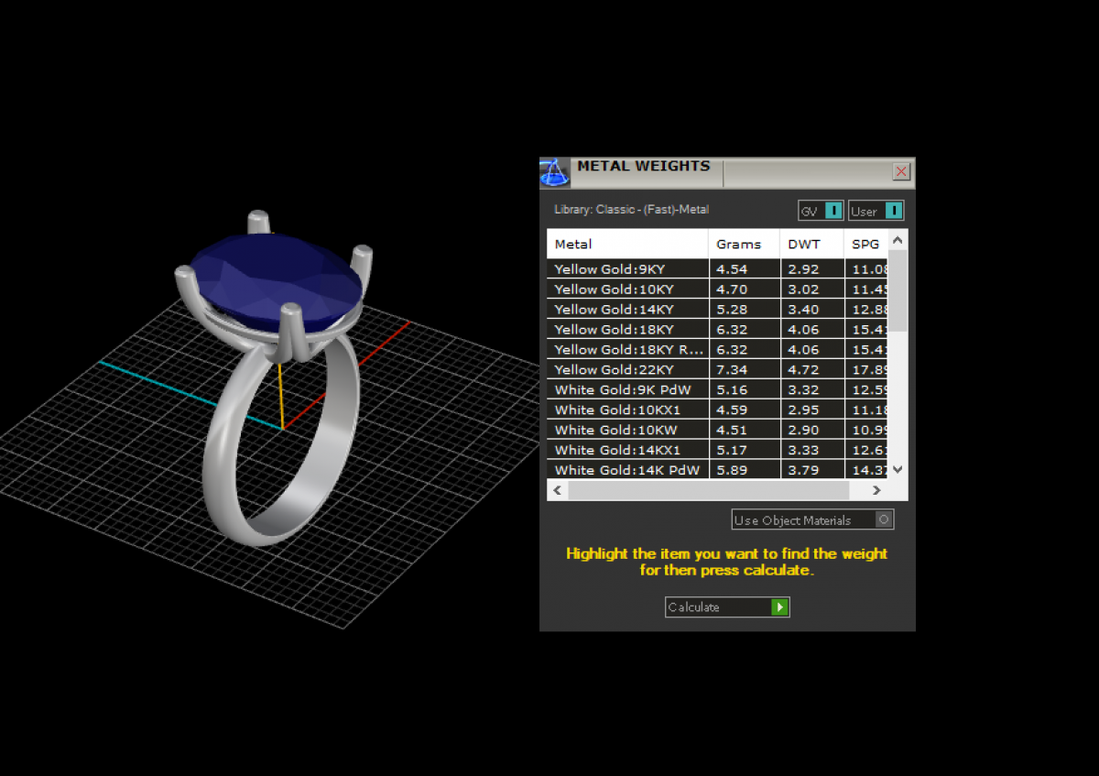The height and width of the screenshot is (776, 1099).
Task: Close the Metal Weights panel
Action: coord(901,172)
